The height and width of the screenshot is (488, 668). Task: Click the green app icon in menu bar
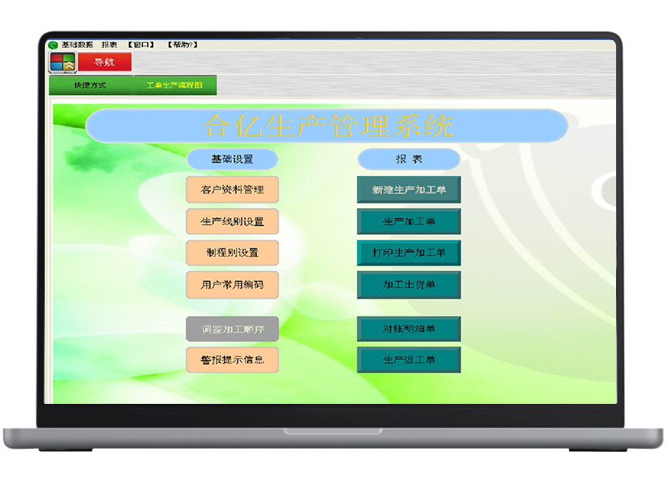(x=53, y=45)
